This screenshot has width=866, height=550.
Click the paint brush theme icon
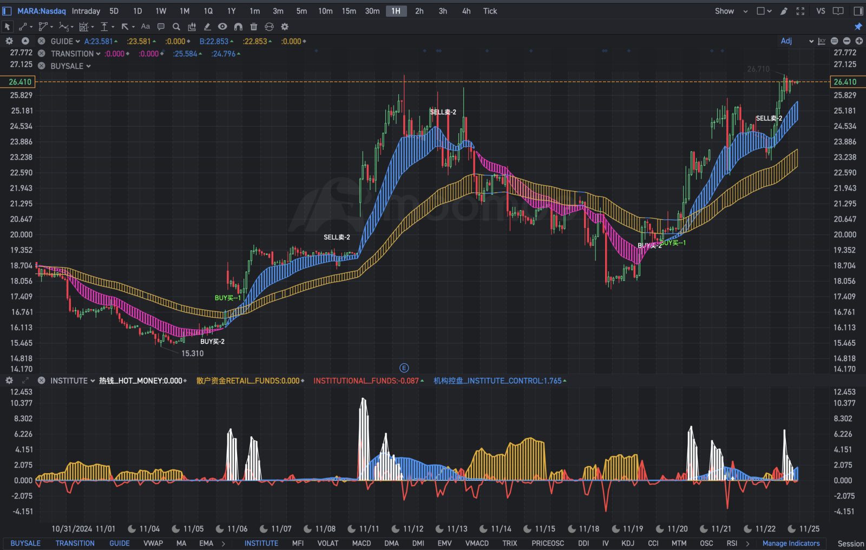784,11
